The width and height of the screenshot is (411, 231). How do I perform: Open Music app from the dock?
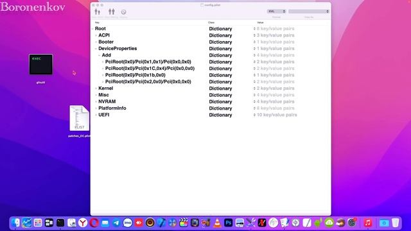368,223
